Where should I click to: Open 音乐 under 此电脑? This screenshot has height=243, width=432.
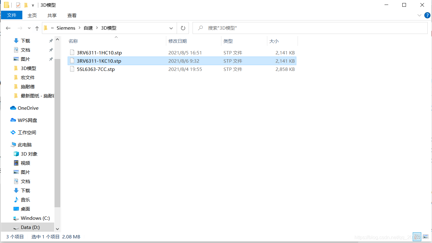[x=25, y=200]
